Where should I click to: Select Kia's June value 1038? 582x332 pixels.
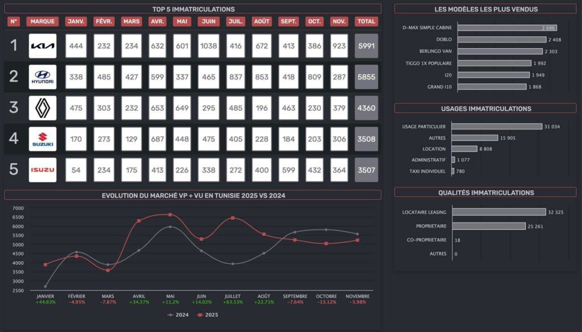tap(209, 46)
